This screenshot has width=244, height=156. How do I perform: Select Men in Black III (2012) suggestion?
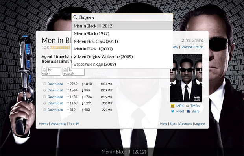(x=122, y=26)
